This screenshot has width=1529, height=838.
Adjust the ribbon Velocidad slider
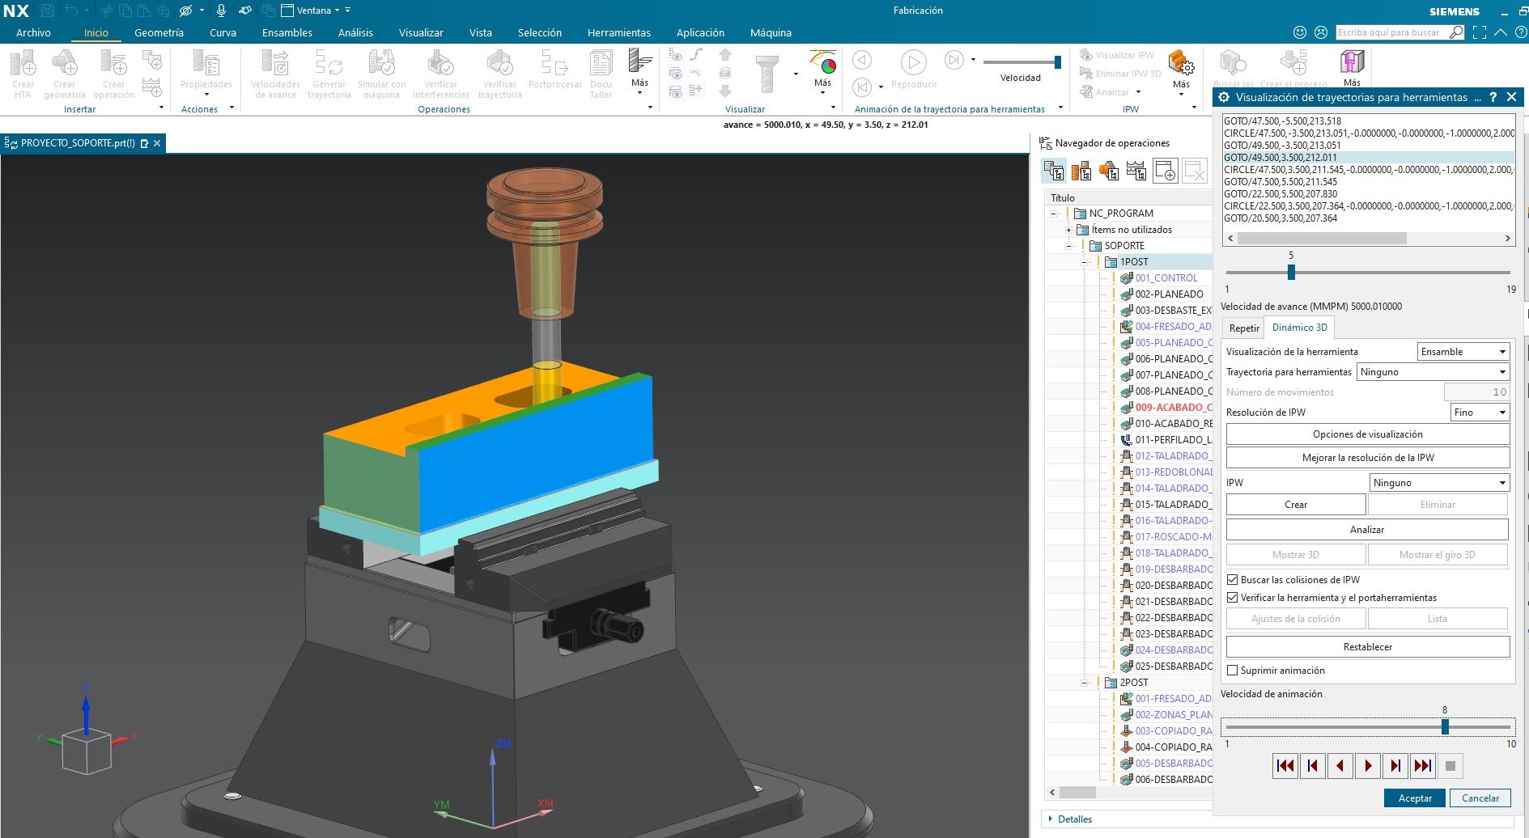coord(1057,62)
